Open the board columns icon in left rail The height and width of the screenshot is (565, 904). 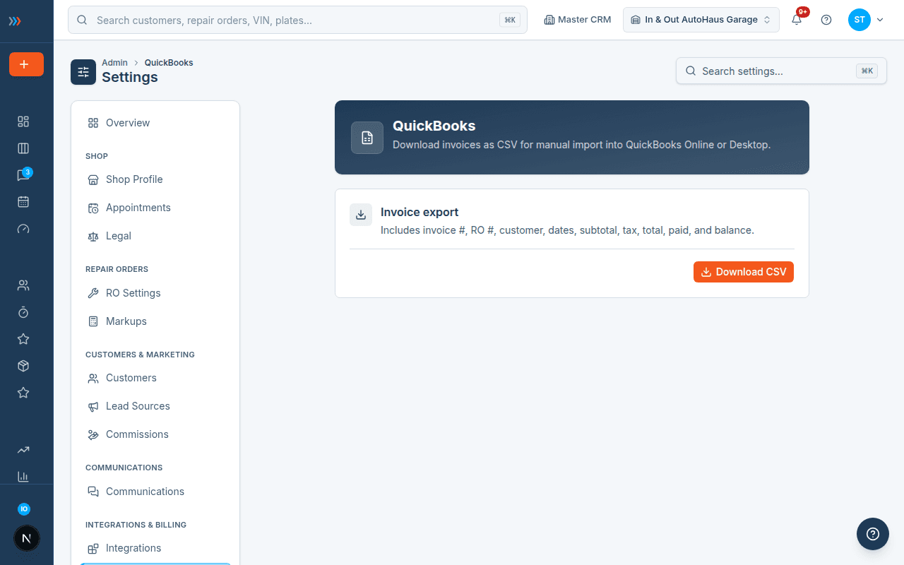point(23,148)
